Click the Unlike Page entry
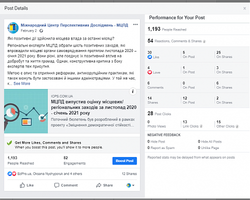Screen dimensions: 250x200 point(208,148)
